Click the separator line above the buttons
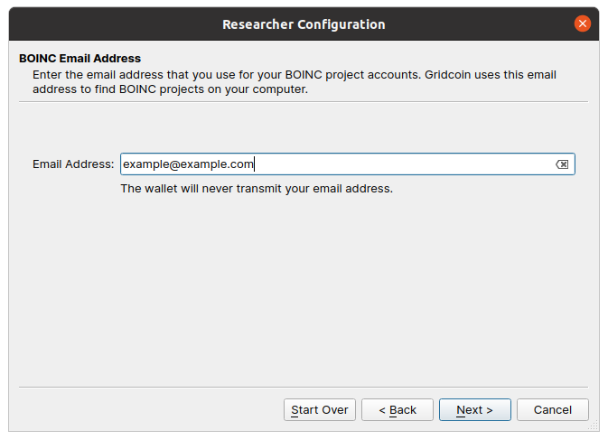The width and height of the screenshot is (608, 440). click(304, 387)
